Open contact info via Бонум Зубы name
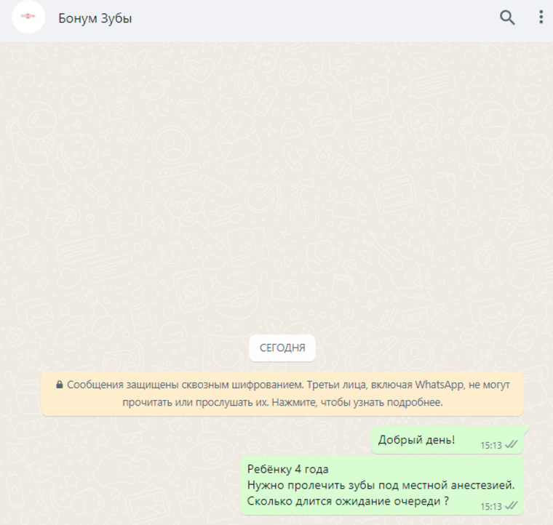553x525 pixels. [95, 18]
